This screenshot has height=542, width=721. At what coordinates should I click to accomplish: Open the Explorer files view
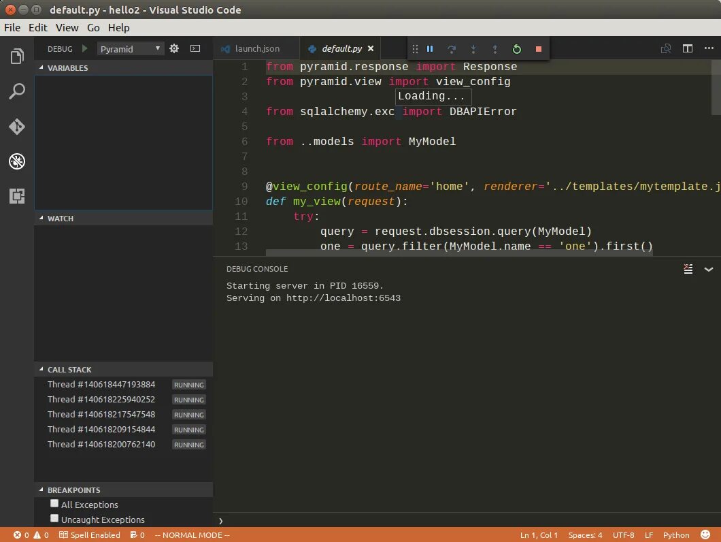[17, 57]
